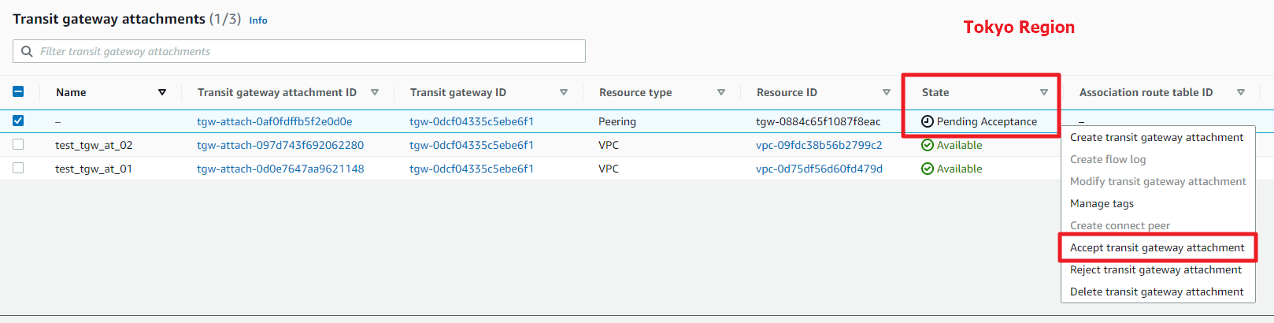Click the search magnifier icon in filter box
Viewport: 1274px width, 323px height.
tap(27, 51)
